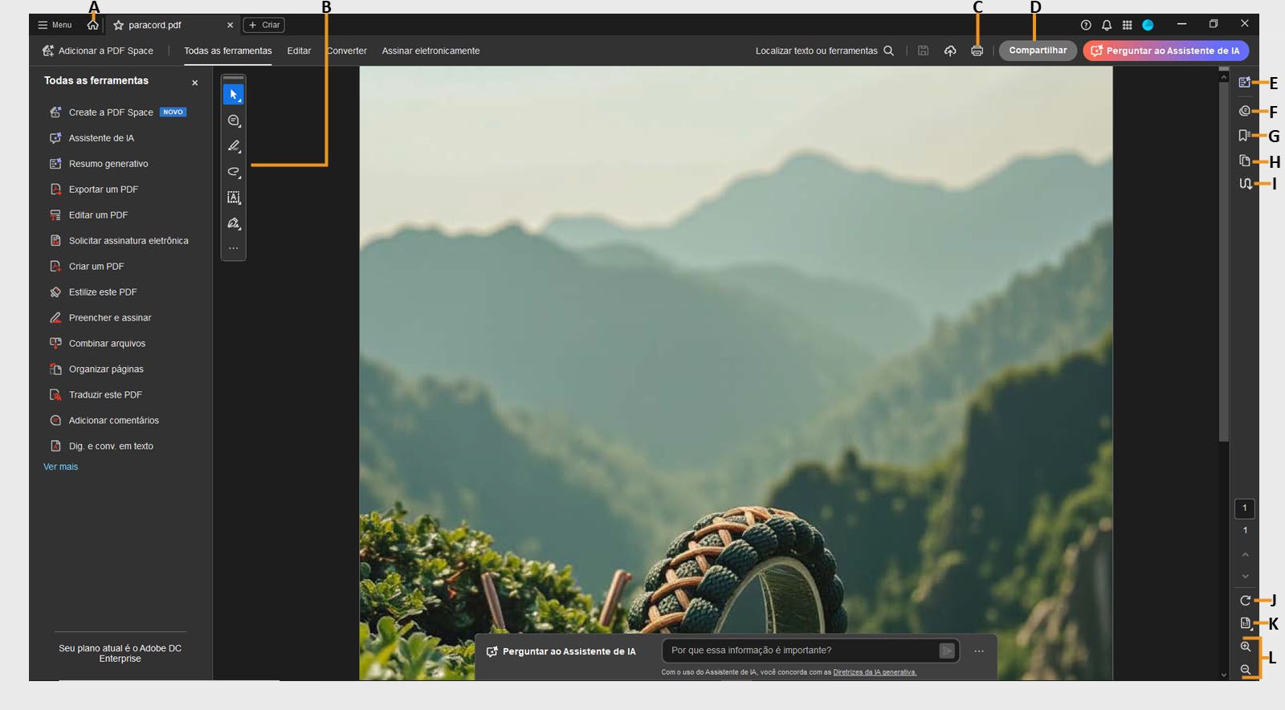Go to next page arrow
1285x710 pixels.
click(1245, 576)
